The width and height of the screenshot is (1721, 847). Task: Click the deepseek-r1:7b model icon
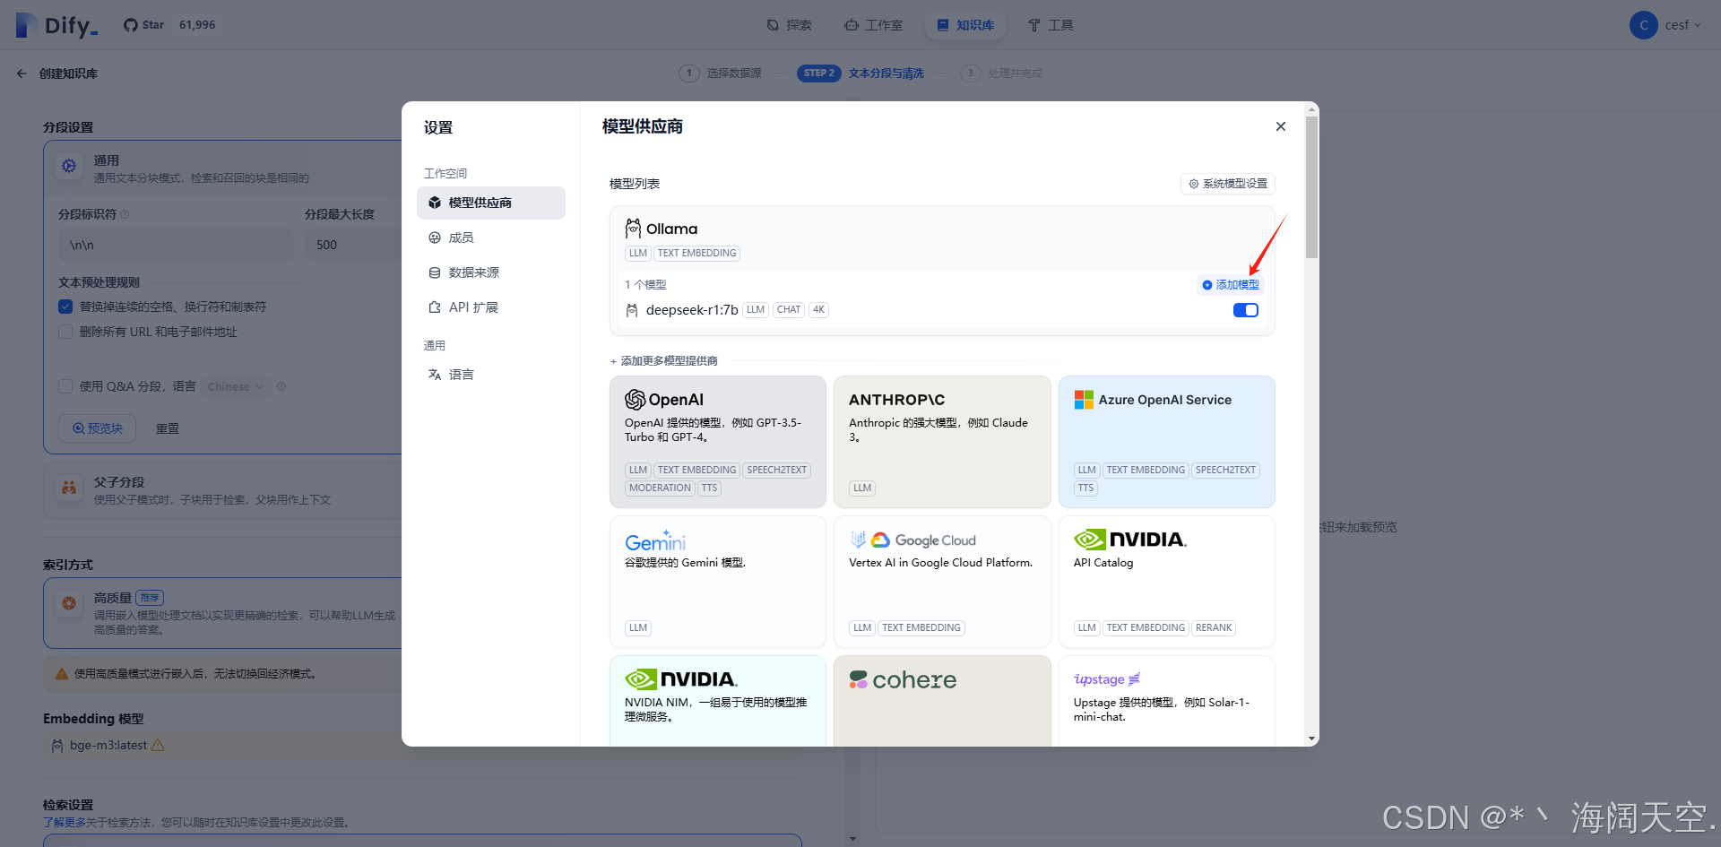click(x=632, y=310)
